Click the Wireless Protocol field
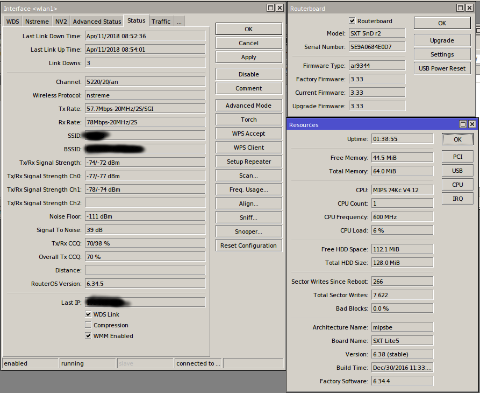 (145, 95)
